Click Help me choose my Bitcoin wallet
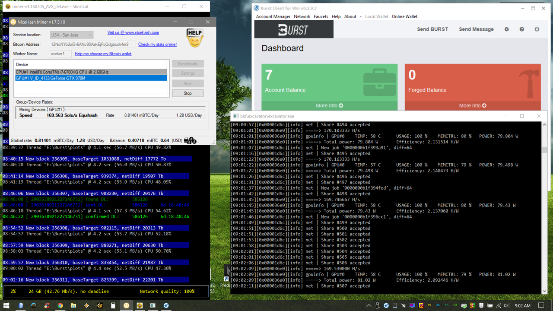The width and height of the screenshot is (553, 311). 103,54
